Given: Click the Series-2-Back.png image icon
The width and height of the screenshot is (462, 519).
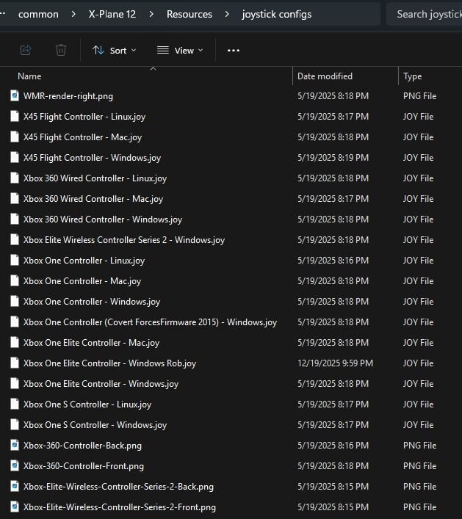Looking at the screenshot, I should click(x=15, y=487).
